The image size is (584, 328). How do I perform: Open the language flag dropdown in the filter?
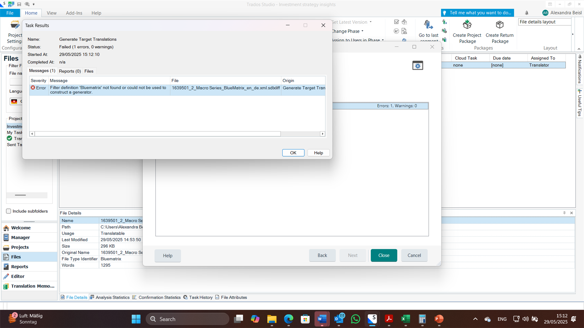tap(16, 101)
